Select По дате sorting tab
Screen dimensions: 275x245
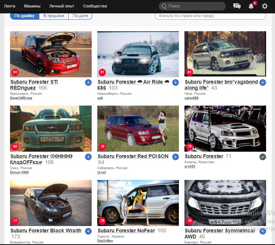[80, 16]
